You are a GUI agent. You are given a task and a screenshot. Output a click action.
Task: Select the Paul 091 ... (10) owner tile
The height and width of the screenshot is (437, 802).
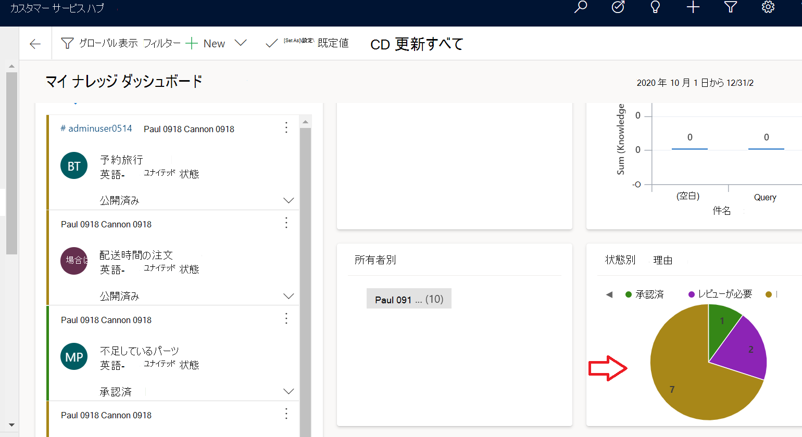coord(409,299)
